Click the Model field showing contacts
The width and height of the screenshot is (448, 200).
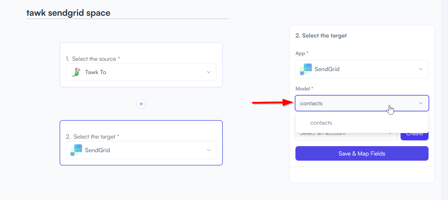pyautogui.click(x=362, y=103)
